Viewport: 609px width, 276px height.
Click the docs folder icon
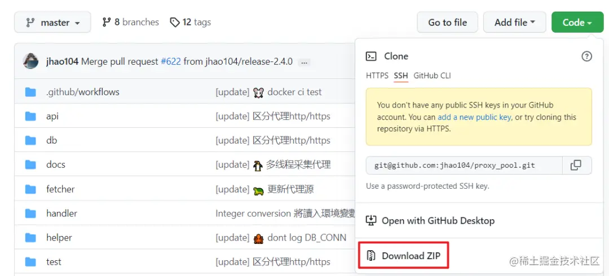point(30,164)
